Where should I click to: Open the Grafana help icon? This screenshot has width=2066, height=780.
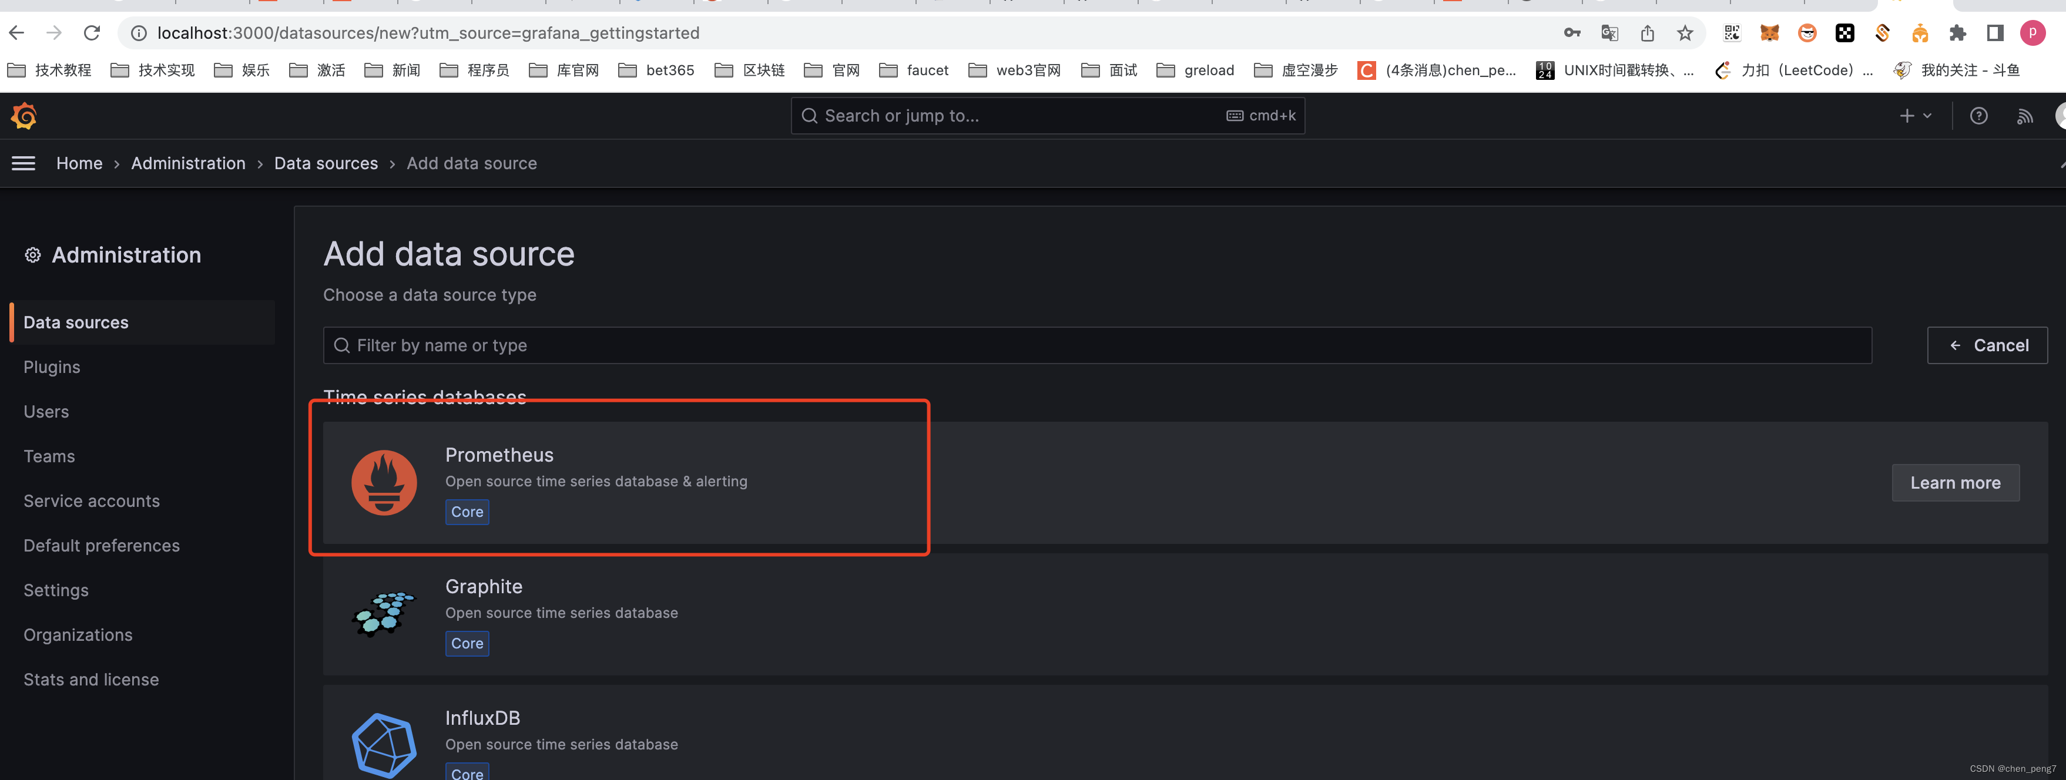(x=1978, y=116)
